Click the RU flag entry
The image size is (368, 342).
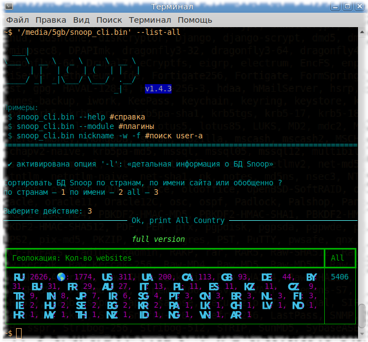(19, 277)
